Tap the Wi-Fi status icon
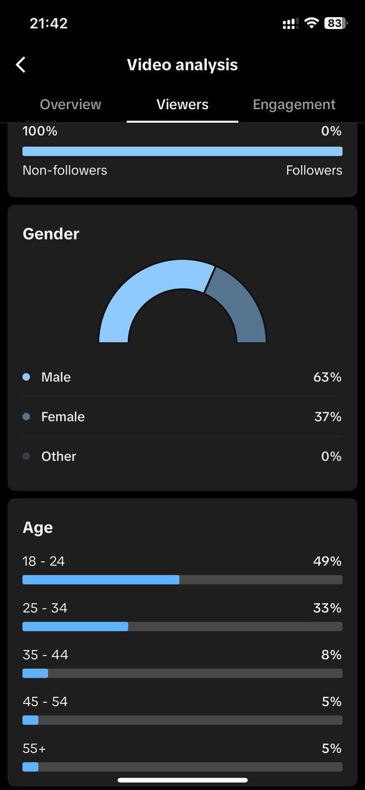 pyautogui.click(x=312, y=23)
